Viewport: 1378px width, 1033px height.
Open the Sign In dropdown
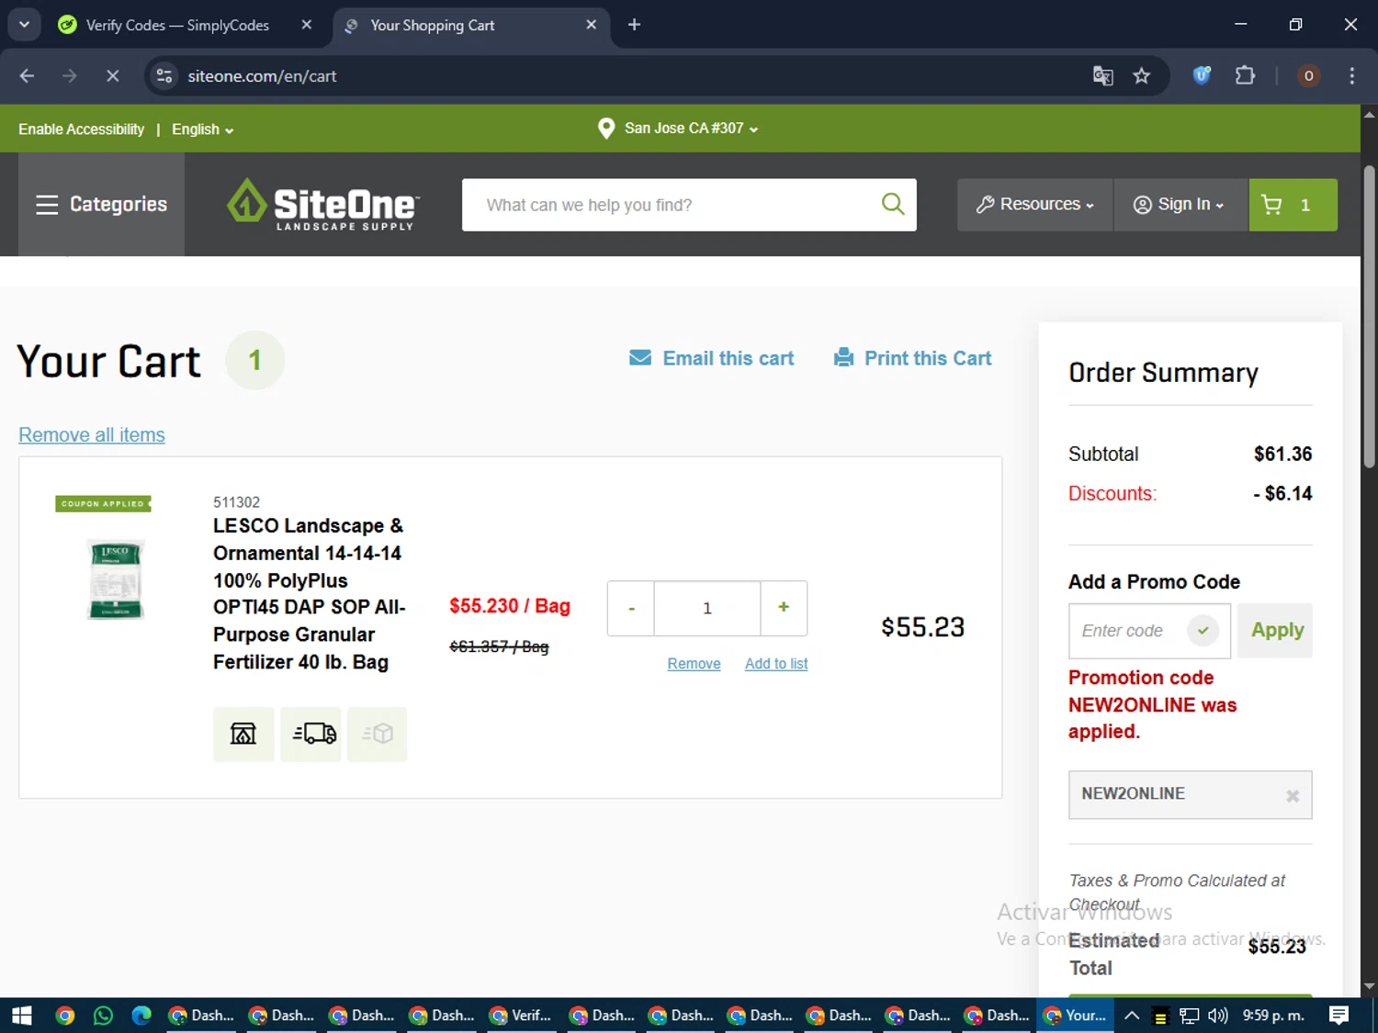pos(1180,205)
